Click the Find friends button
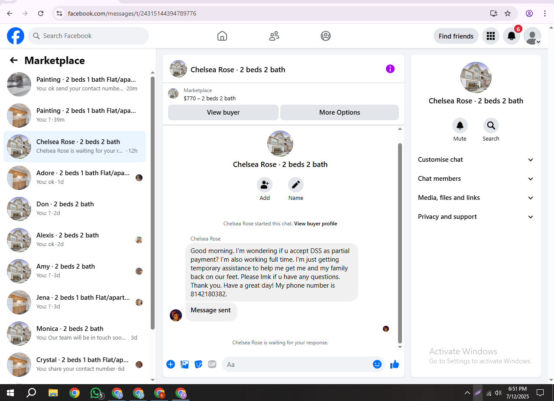Image resolution: width=554 pixels, height=401 pixels. [x=456, y=36]
